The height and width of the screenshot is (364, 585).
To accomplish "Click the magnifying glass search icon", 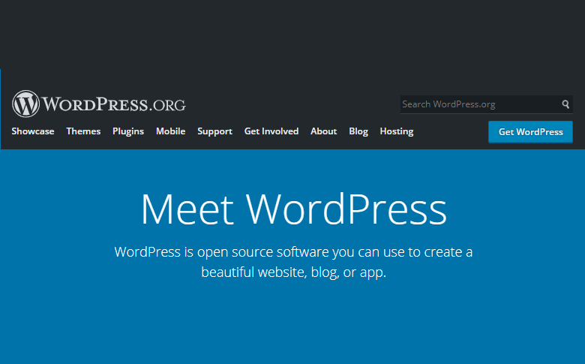I will [566, 104].
